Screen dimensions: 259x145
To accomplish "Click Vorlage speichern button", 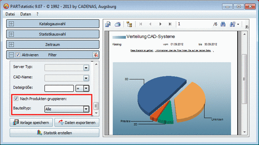I will (31, 123).
